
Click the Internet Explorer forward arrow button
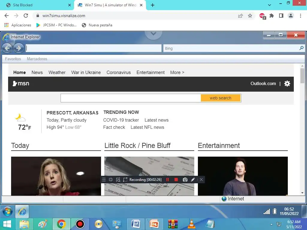tap(19, 48)
